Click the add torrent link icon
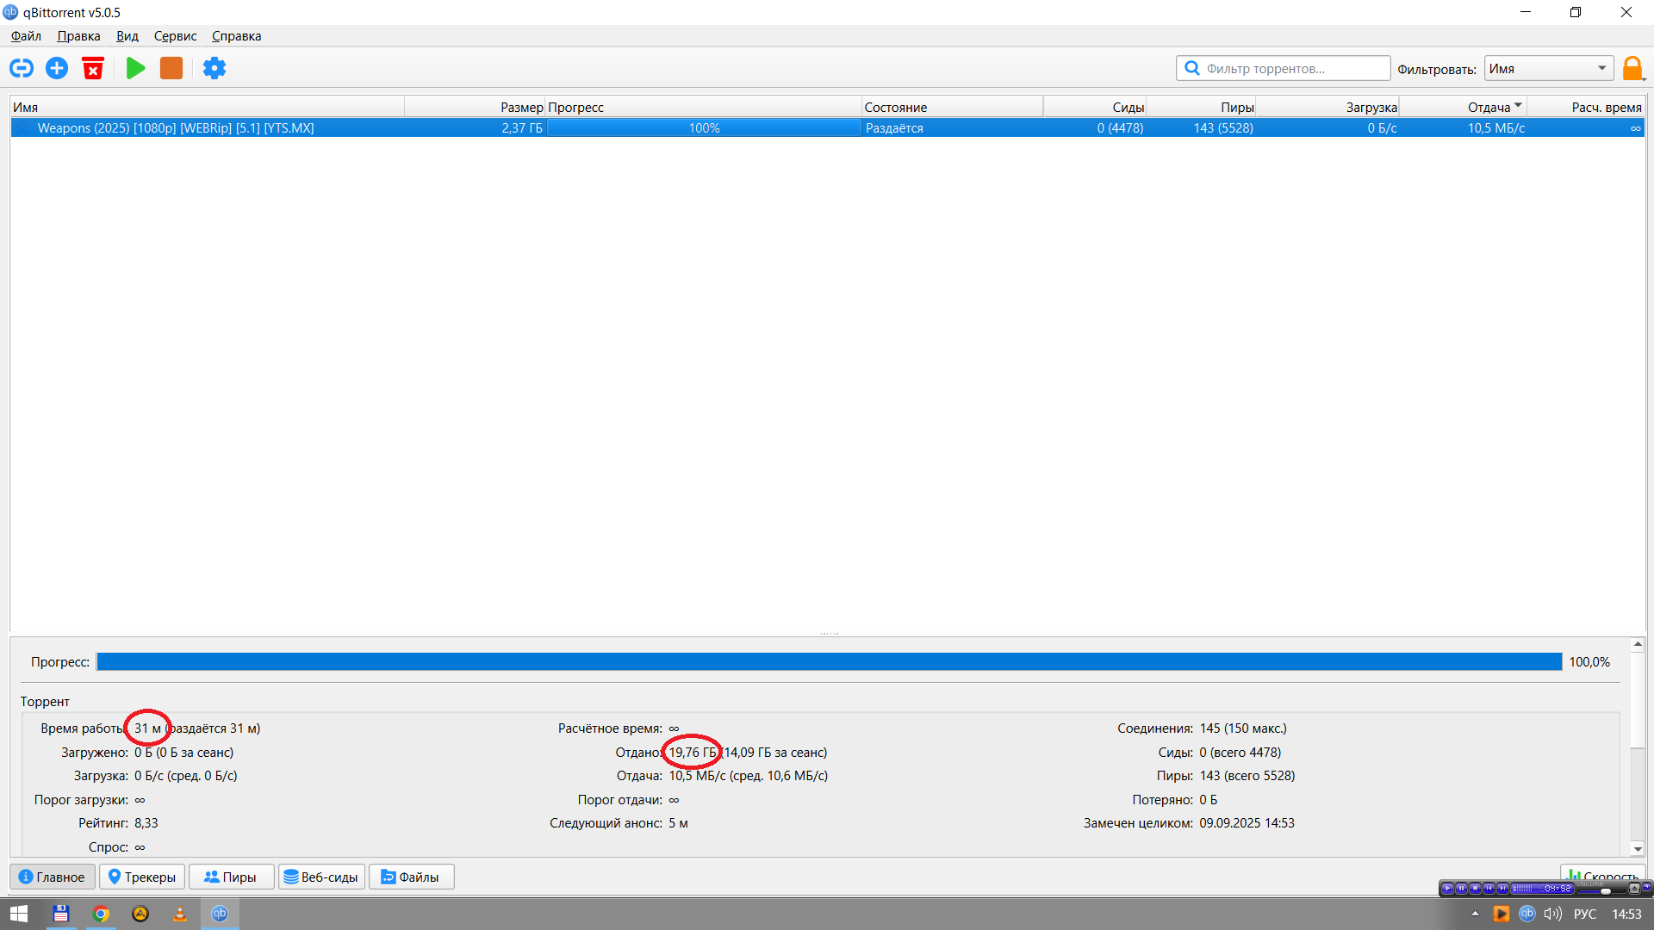 coord(22,68)
